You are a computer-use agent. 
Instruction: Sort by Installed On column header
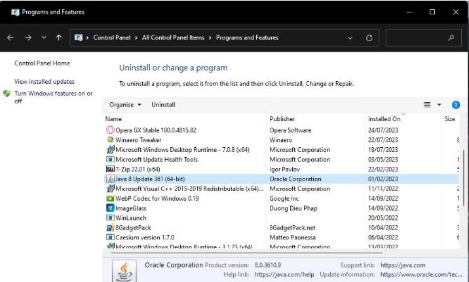[384, 119]
